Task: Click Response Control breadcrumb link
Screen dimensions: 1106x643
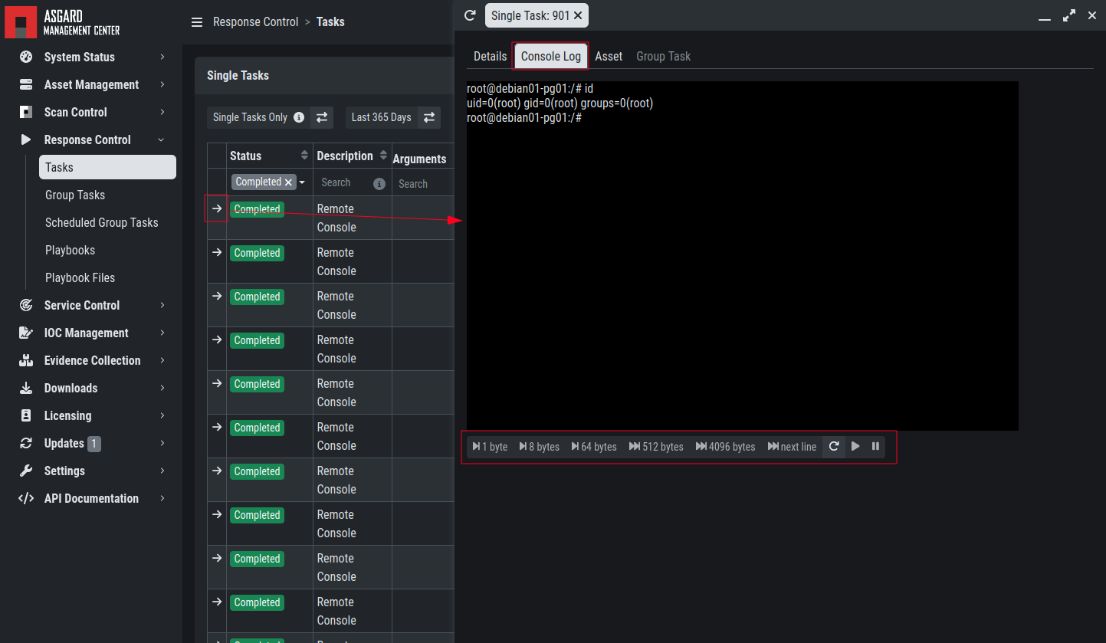Action: [x=256, y=21]
